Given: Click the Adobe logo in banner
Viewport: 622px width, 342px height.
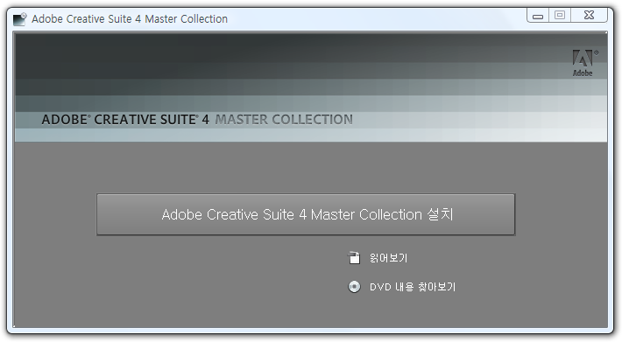Looking at the screenshot, I should click(584, 63).
